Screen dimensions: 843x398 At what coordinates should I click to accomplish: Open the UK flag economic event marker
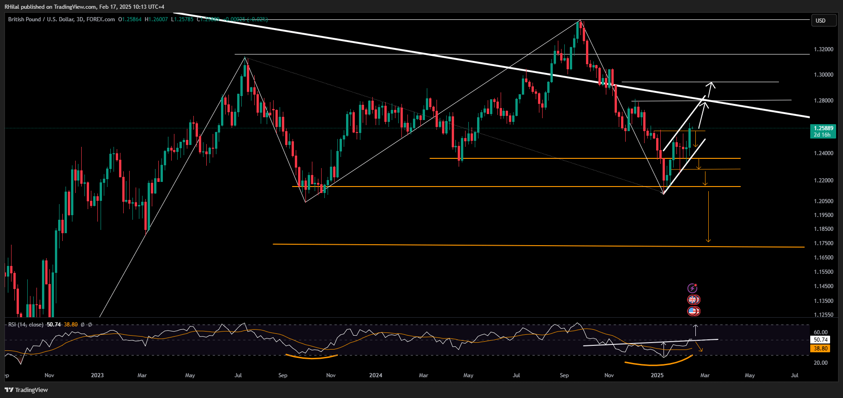(694, 300)
